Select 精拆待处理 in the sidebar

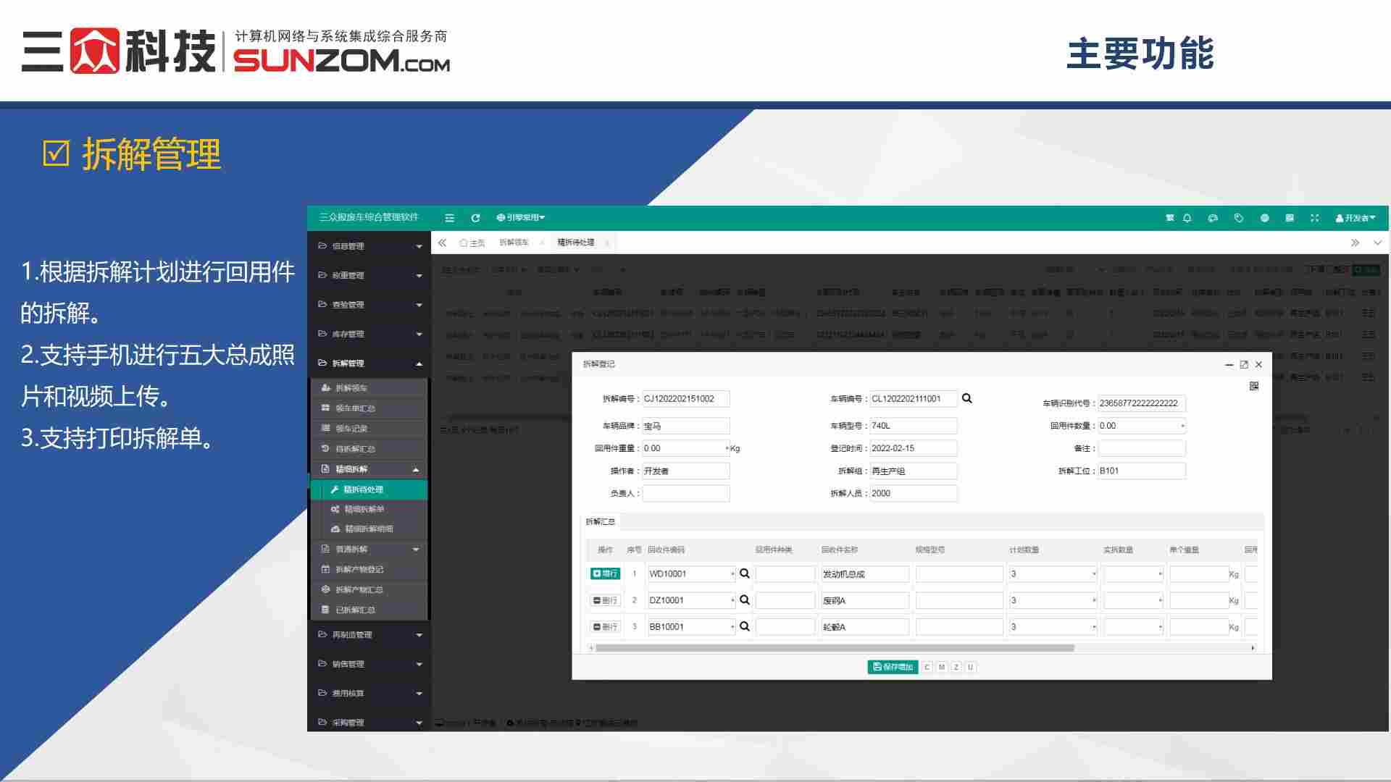[x=363, y=489]
